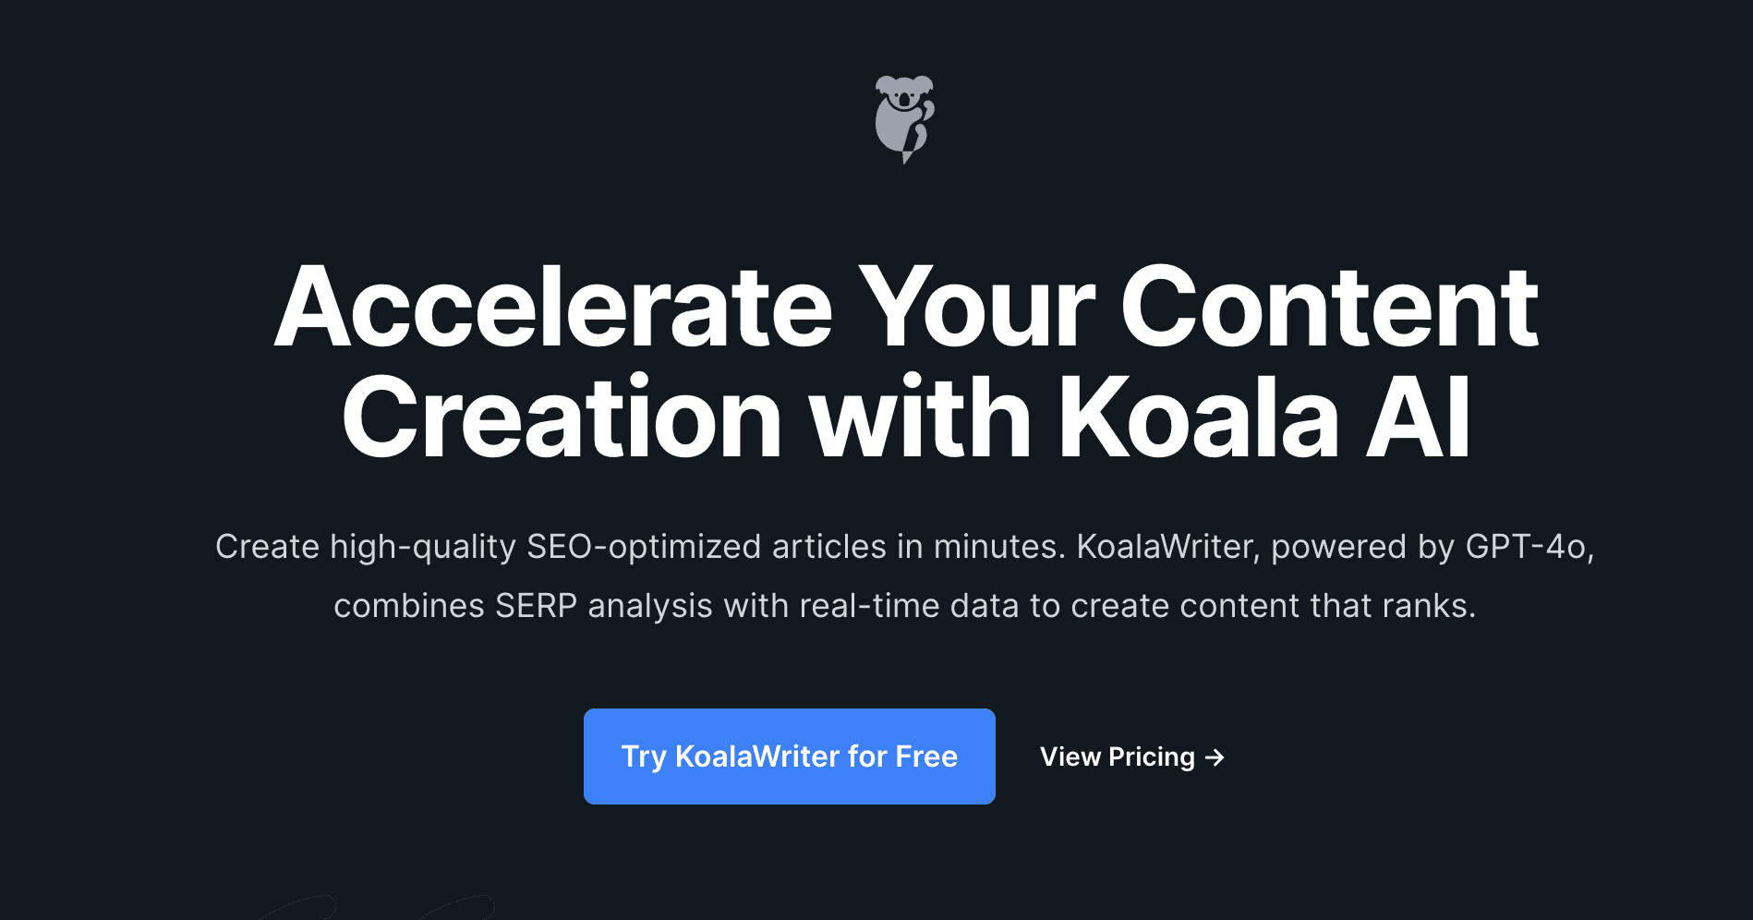The width and height of the screenshot is (1753, 920).
Task: Click the word "with" in the headline
Action: pyautogui.click(x=919, y=418)
